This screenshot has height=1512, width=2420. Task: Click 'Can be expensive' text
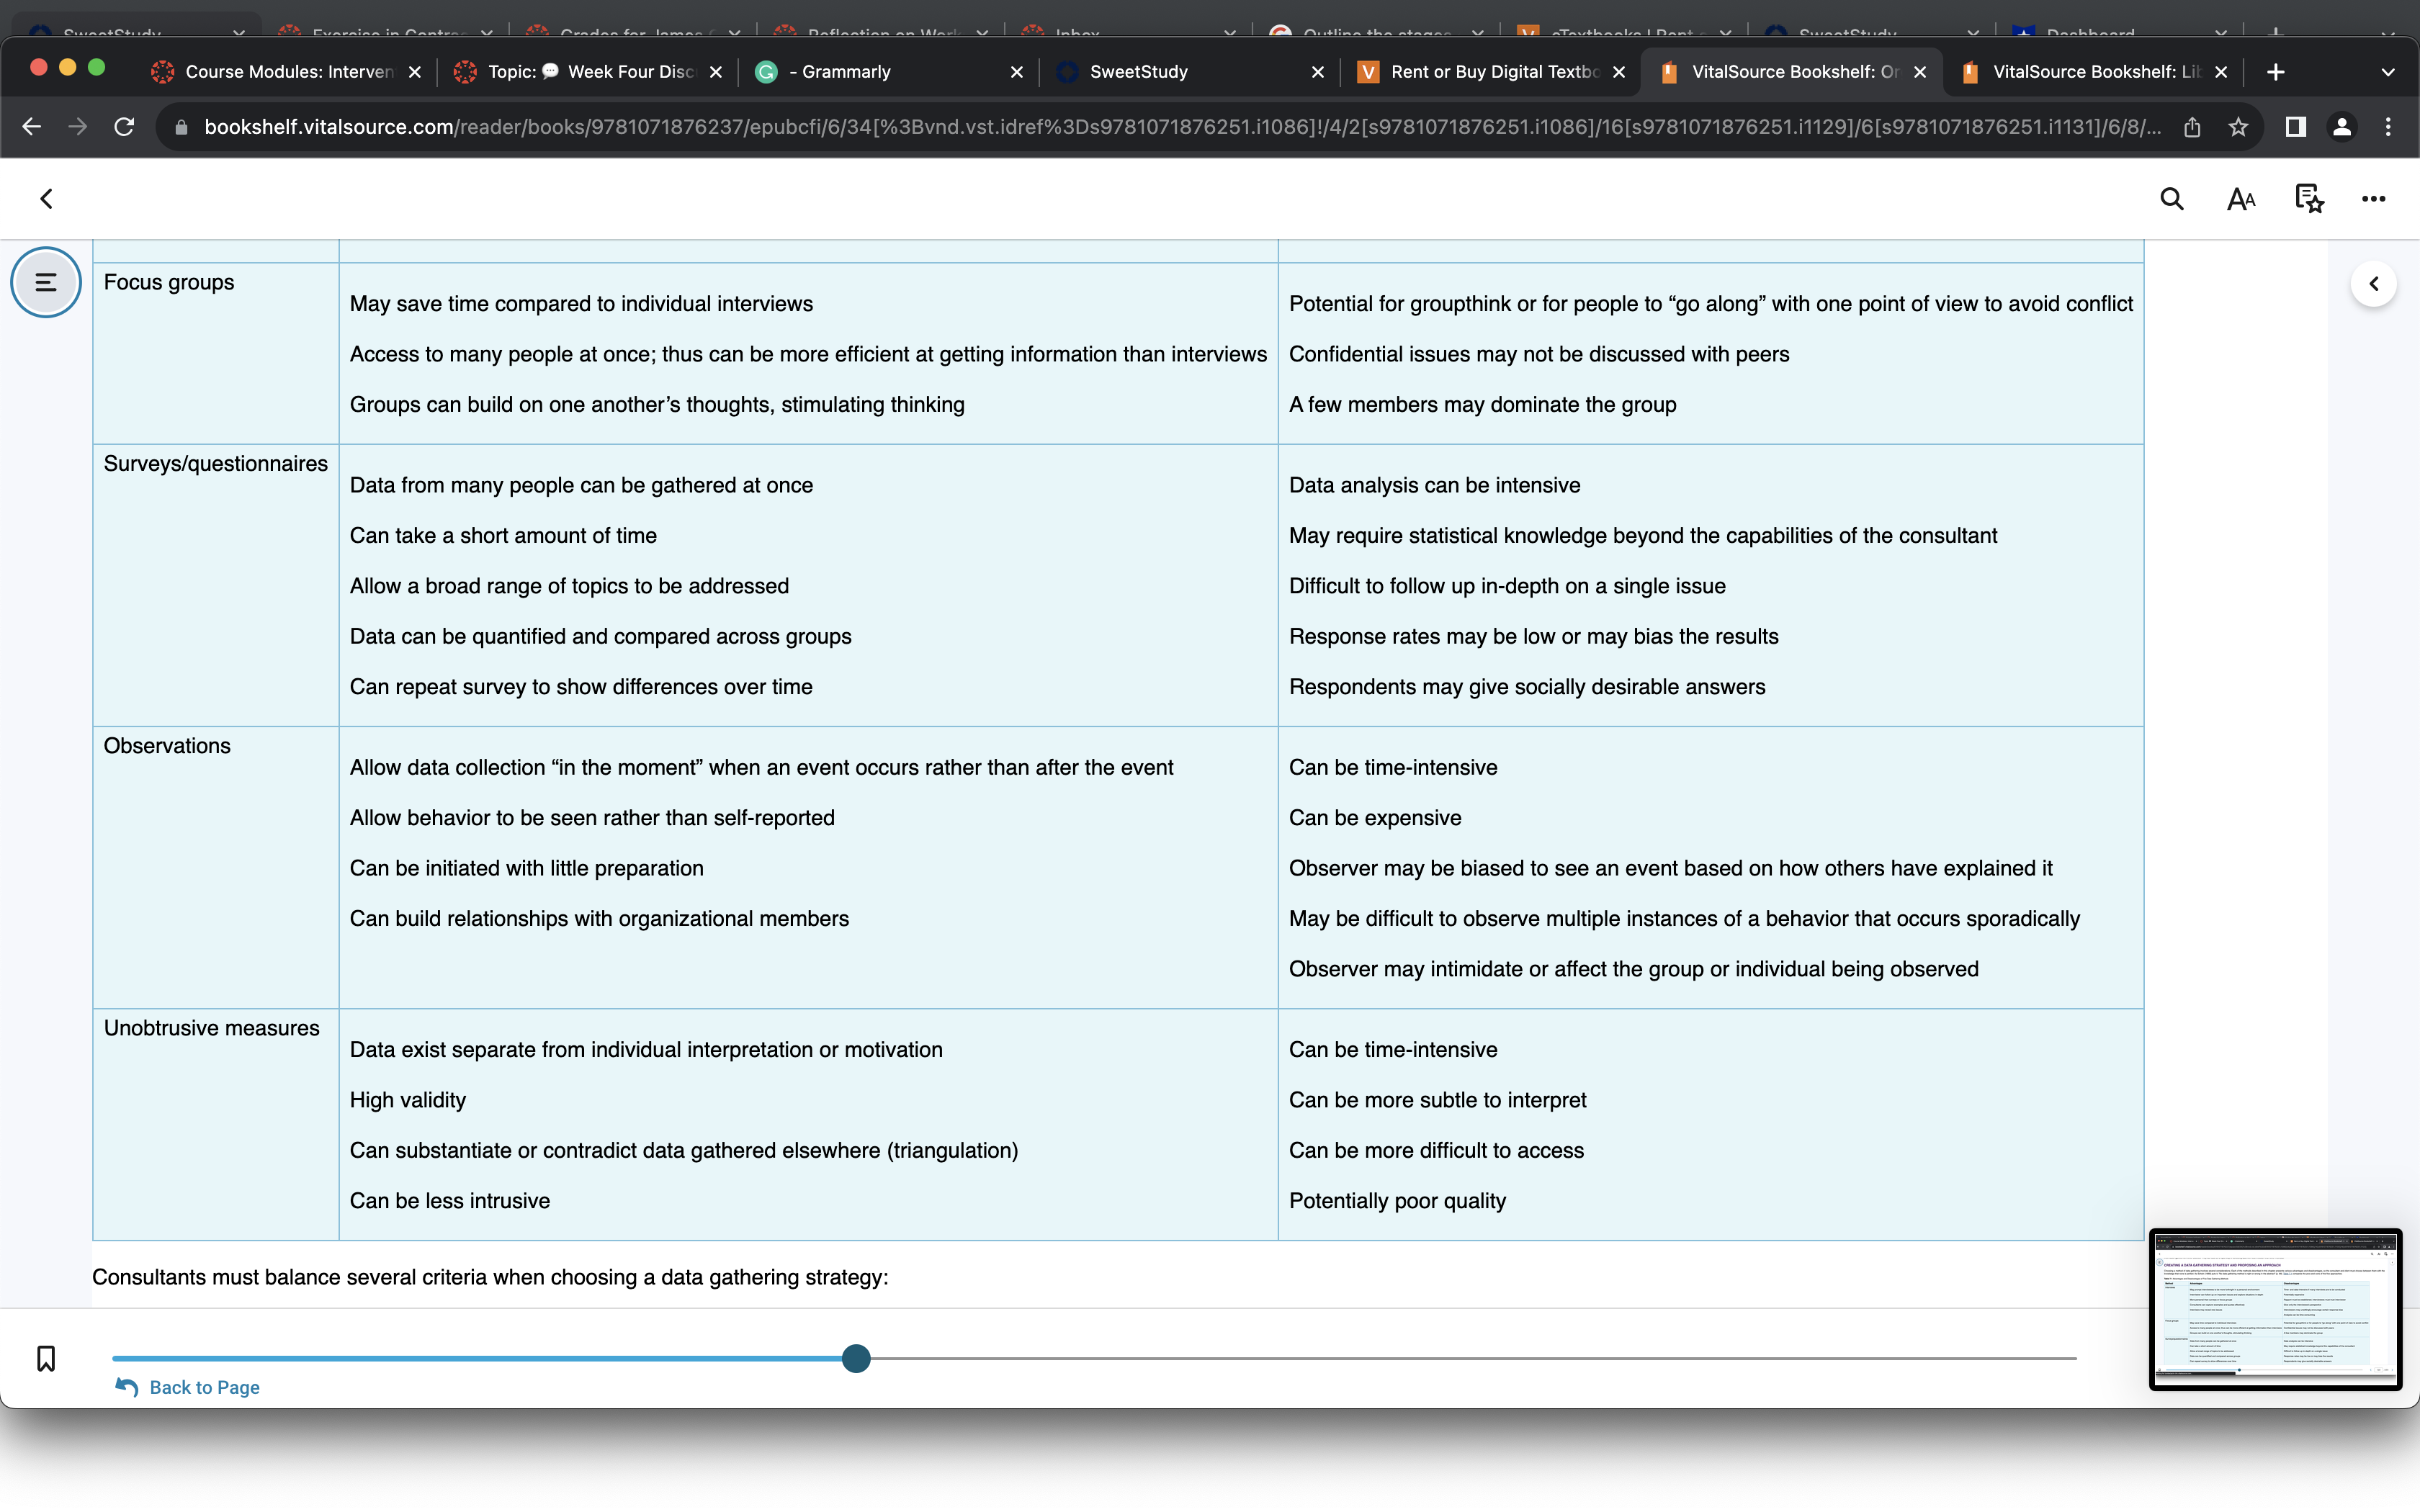coord(1374,818)
